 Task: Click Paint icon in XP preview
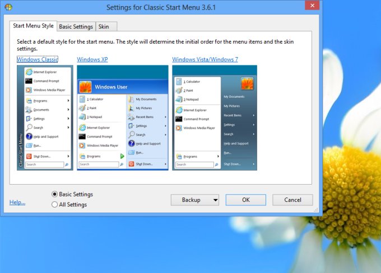(82, 108)
